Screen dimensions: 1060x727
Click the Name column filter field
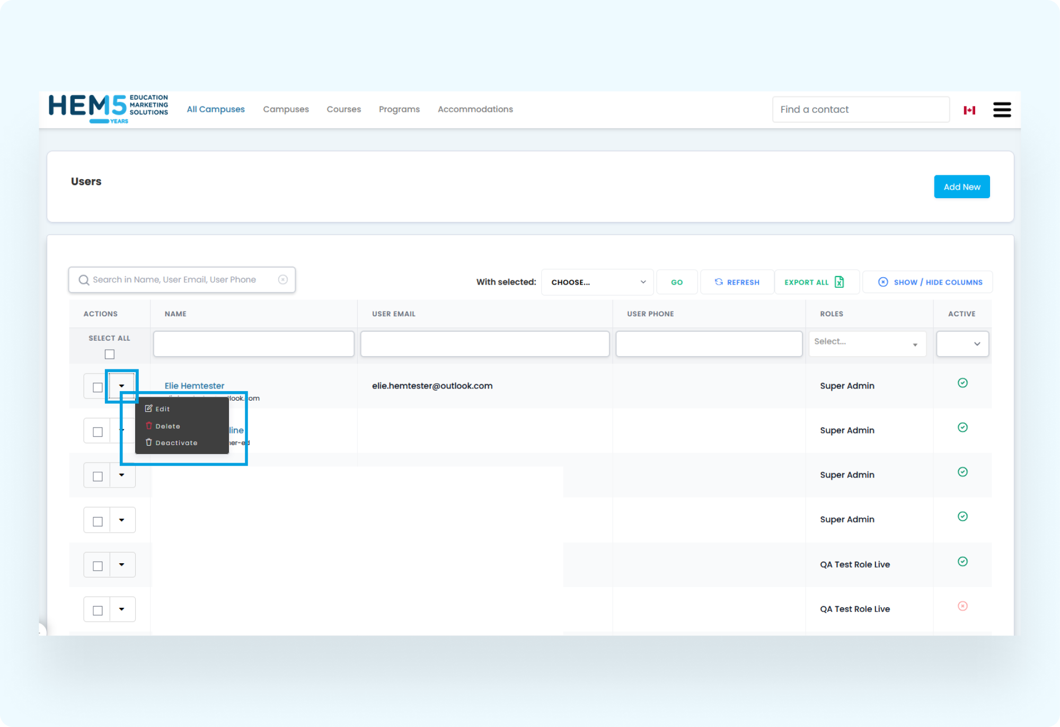click(253, 343)
